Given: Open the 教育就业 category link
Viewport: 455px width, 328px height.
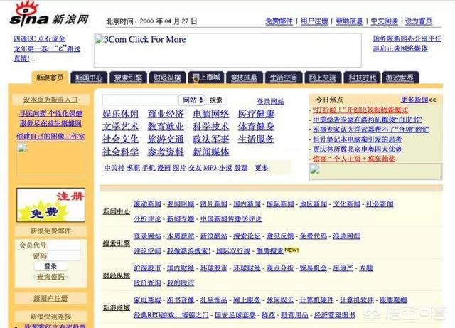Looking at the screenshot, I should (166, 127).
